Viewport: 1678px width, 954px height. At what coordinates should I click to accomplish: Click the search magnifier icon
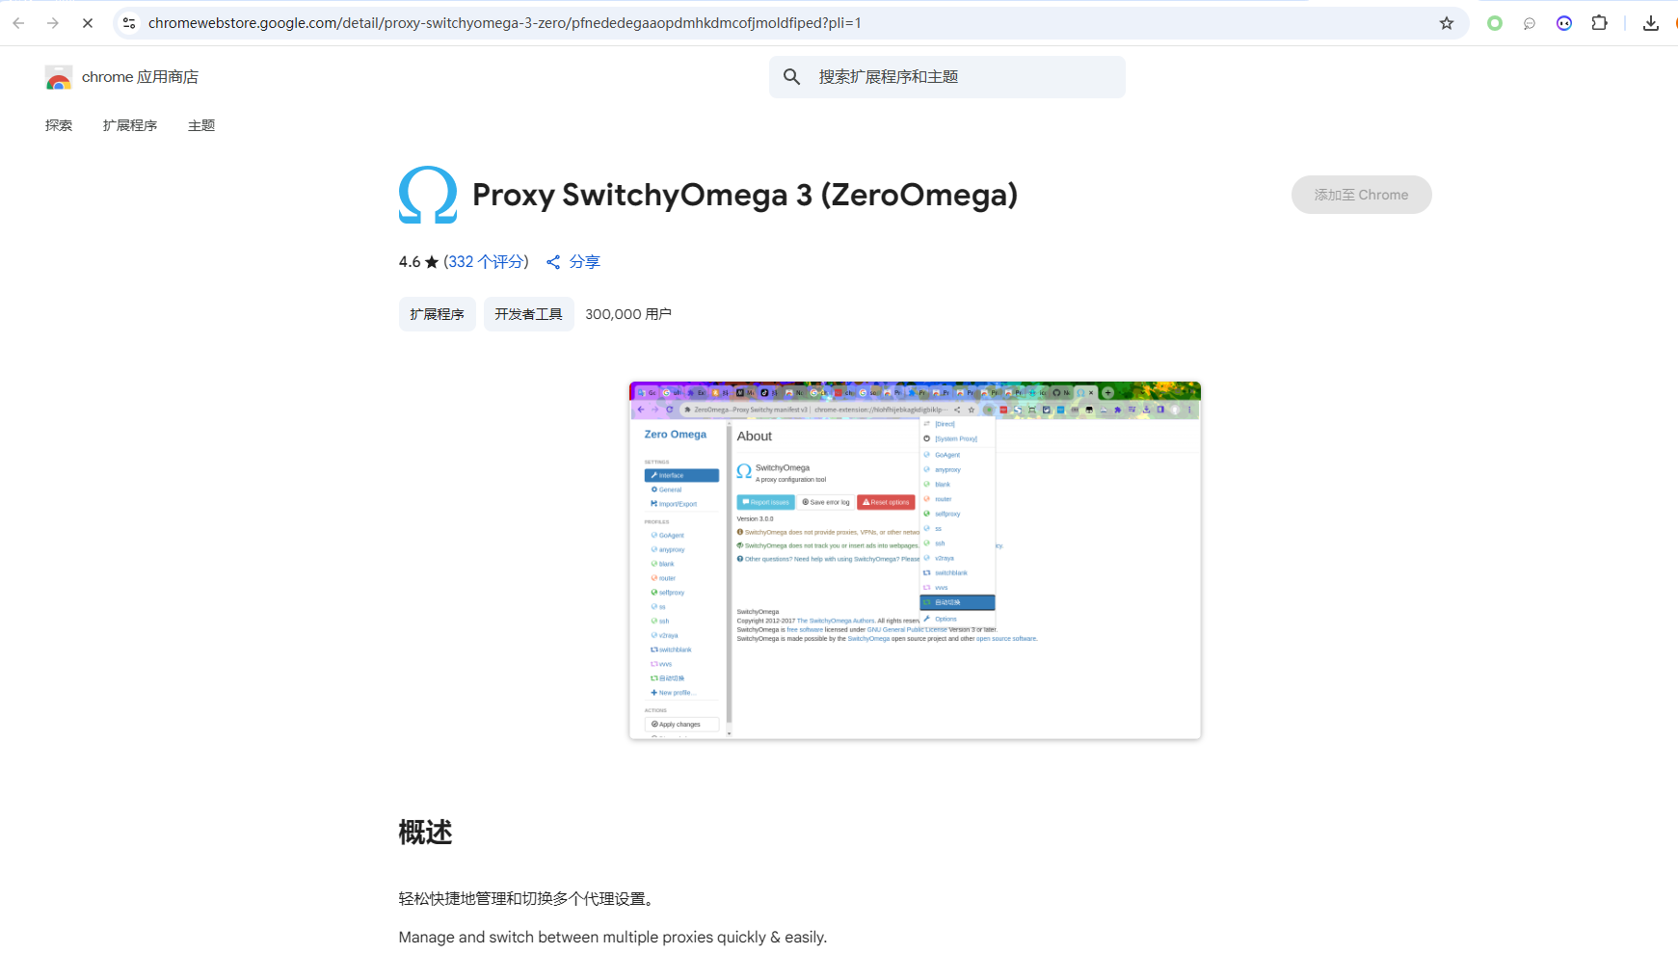[792, 77]
